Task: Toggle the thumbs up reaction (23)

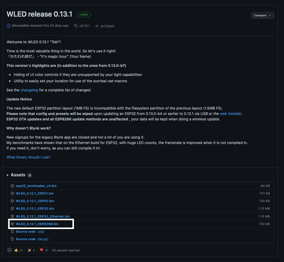Action: pos(19,250)
